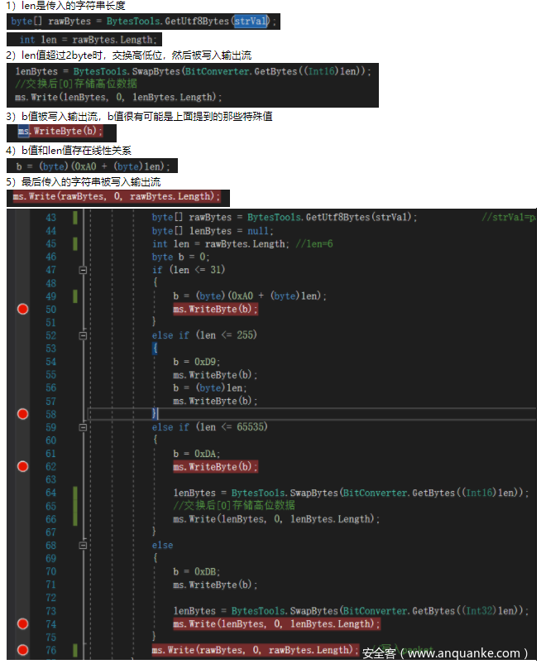Image resolution: width=541 pixels, height=669 pixels.
Task: Click 'int len = rawBytes.Length;' in top snippet
Action: coord(89,40)
